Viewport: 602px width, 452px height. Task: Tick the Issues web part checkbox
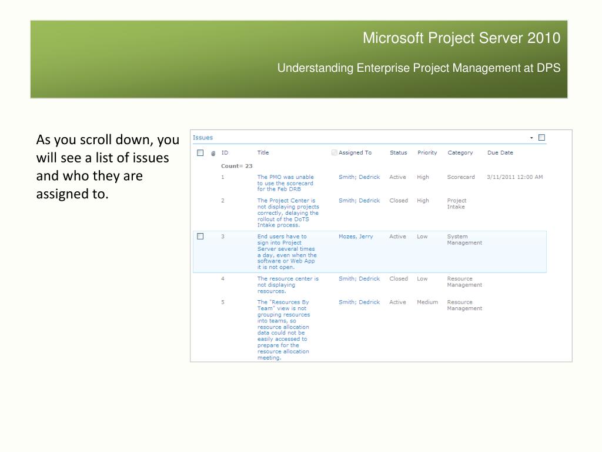[x=541, y=138]
